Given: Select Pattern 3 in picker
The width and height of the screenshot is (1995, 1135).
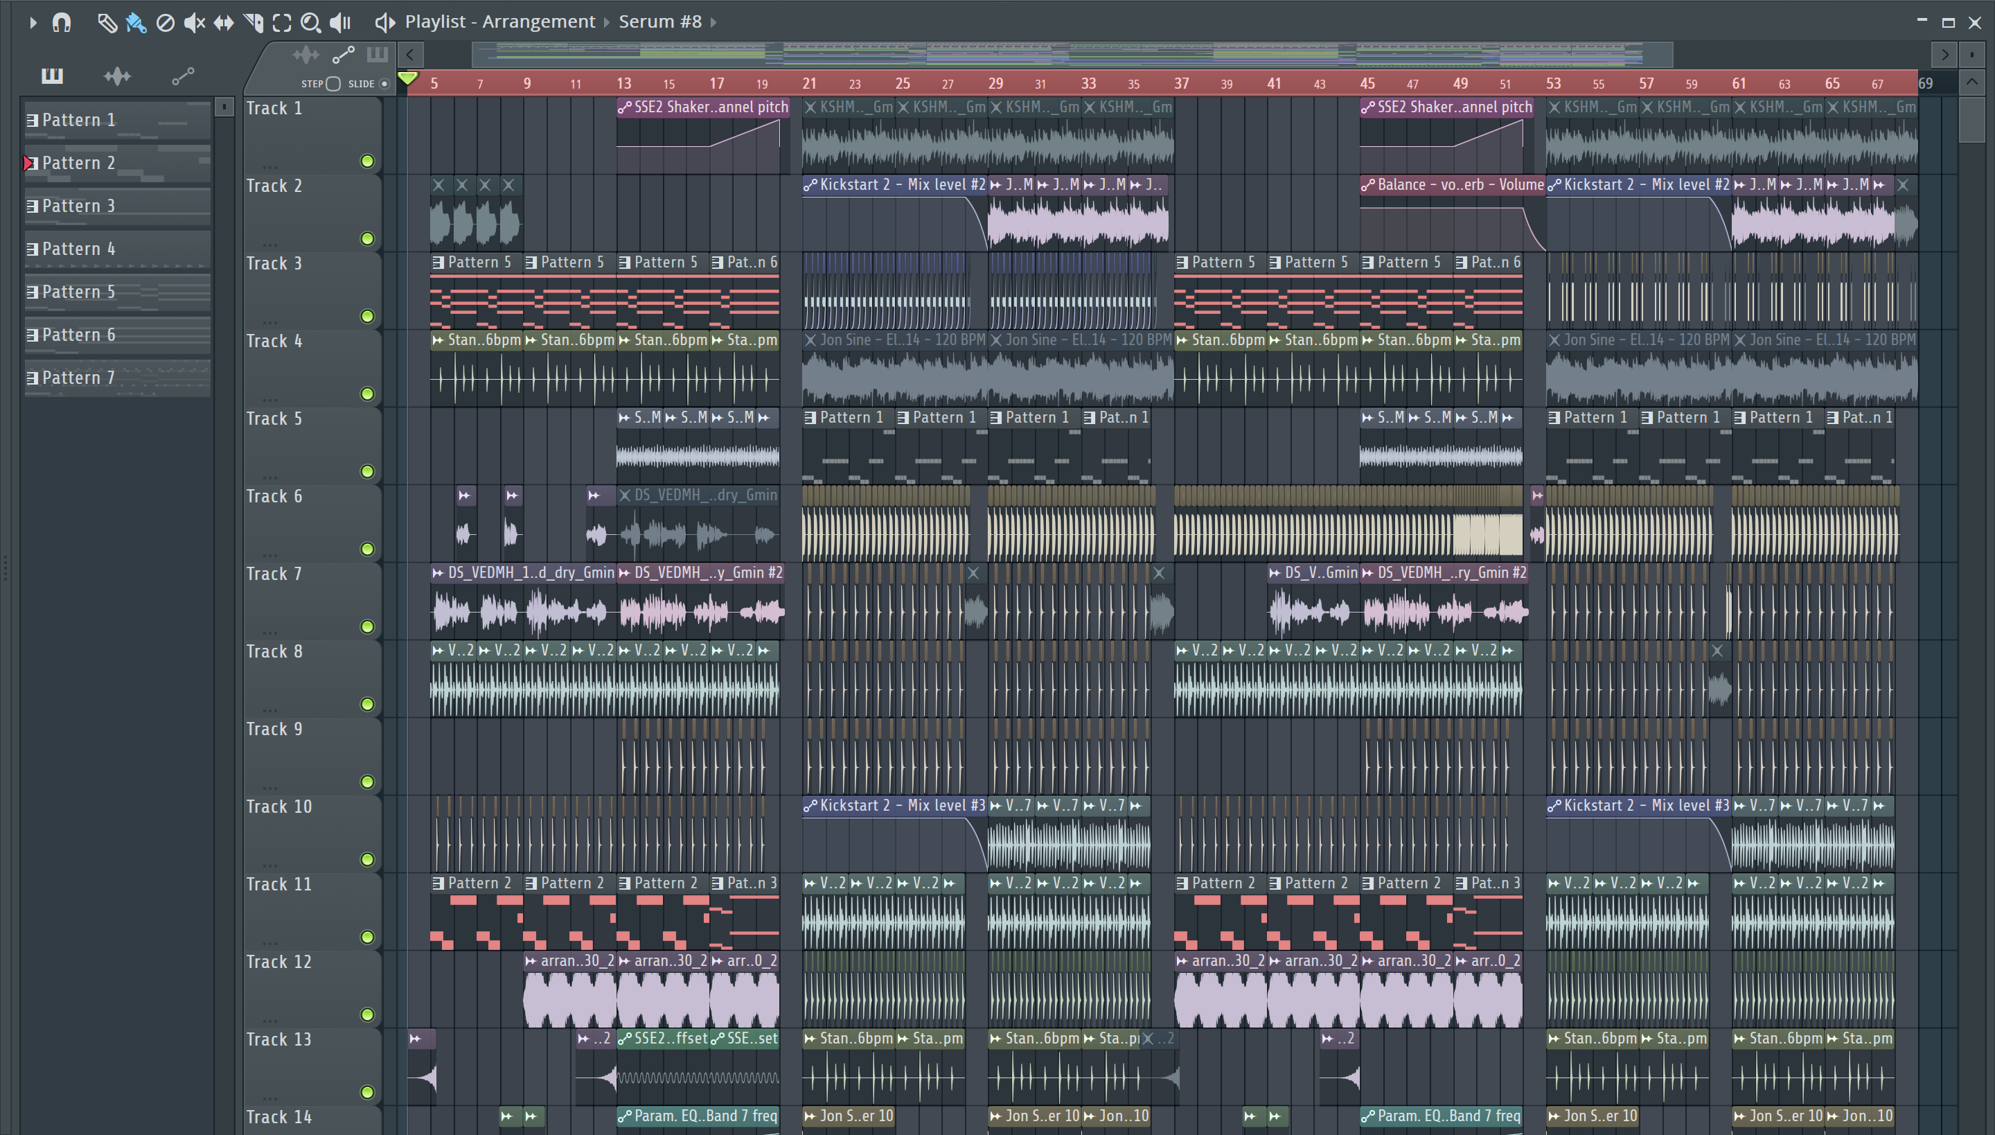Looking at the screenshot, I should (x=118, y=206).
